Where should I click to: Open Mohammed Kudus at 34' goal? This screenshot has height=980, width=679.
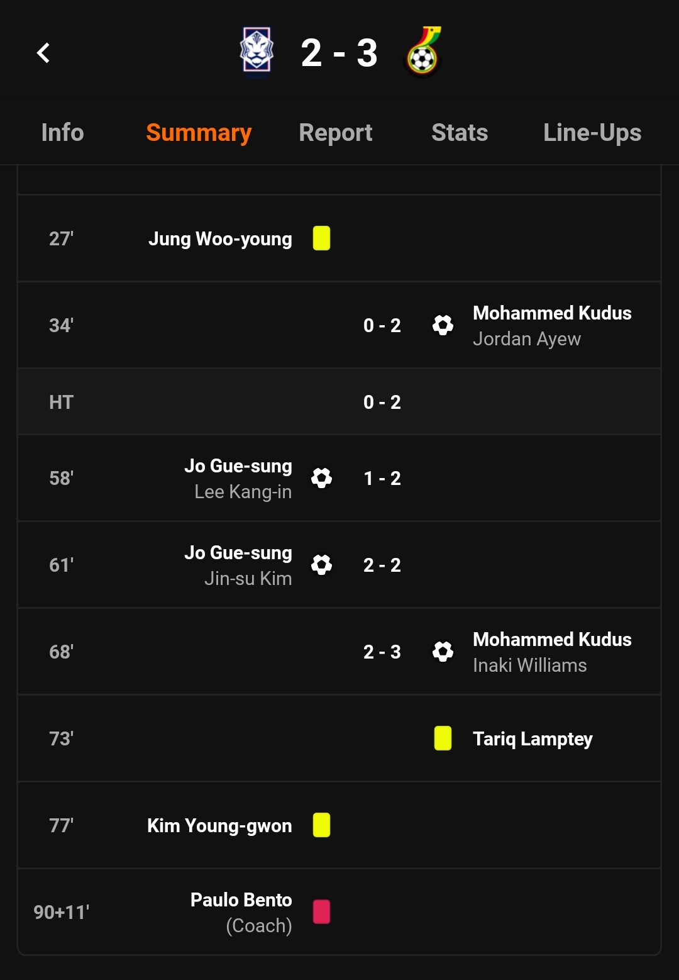click(552, 313)
